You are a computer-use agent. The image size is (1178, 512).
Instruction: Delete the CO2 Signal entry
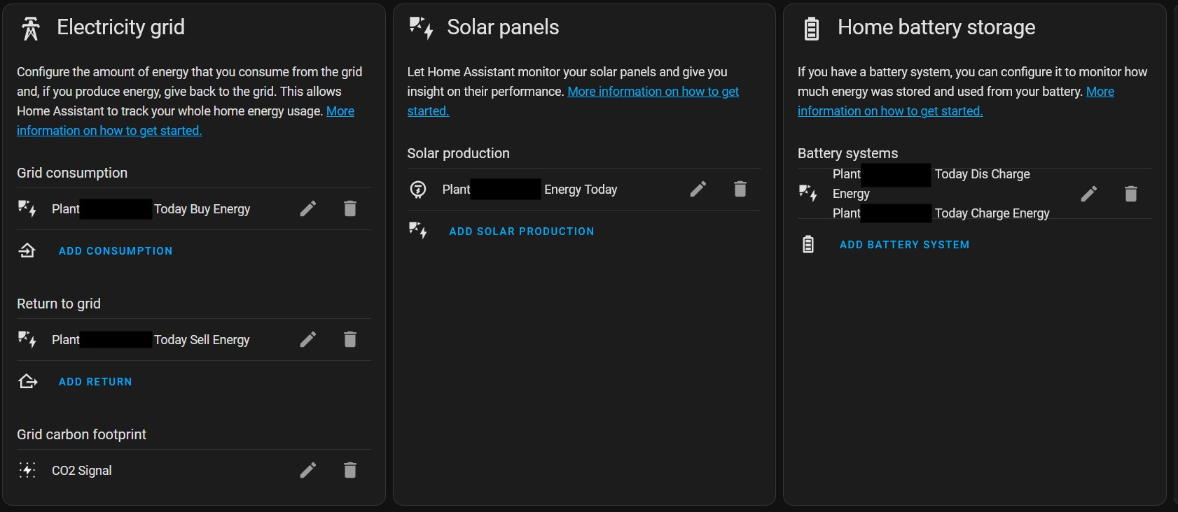click(350, 470)
